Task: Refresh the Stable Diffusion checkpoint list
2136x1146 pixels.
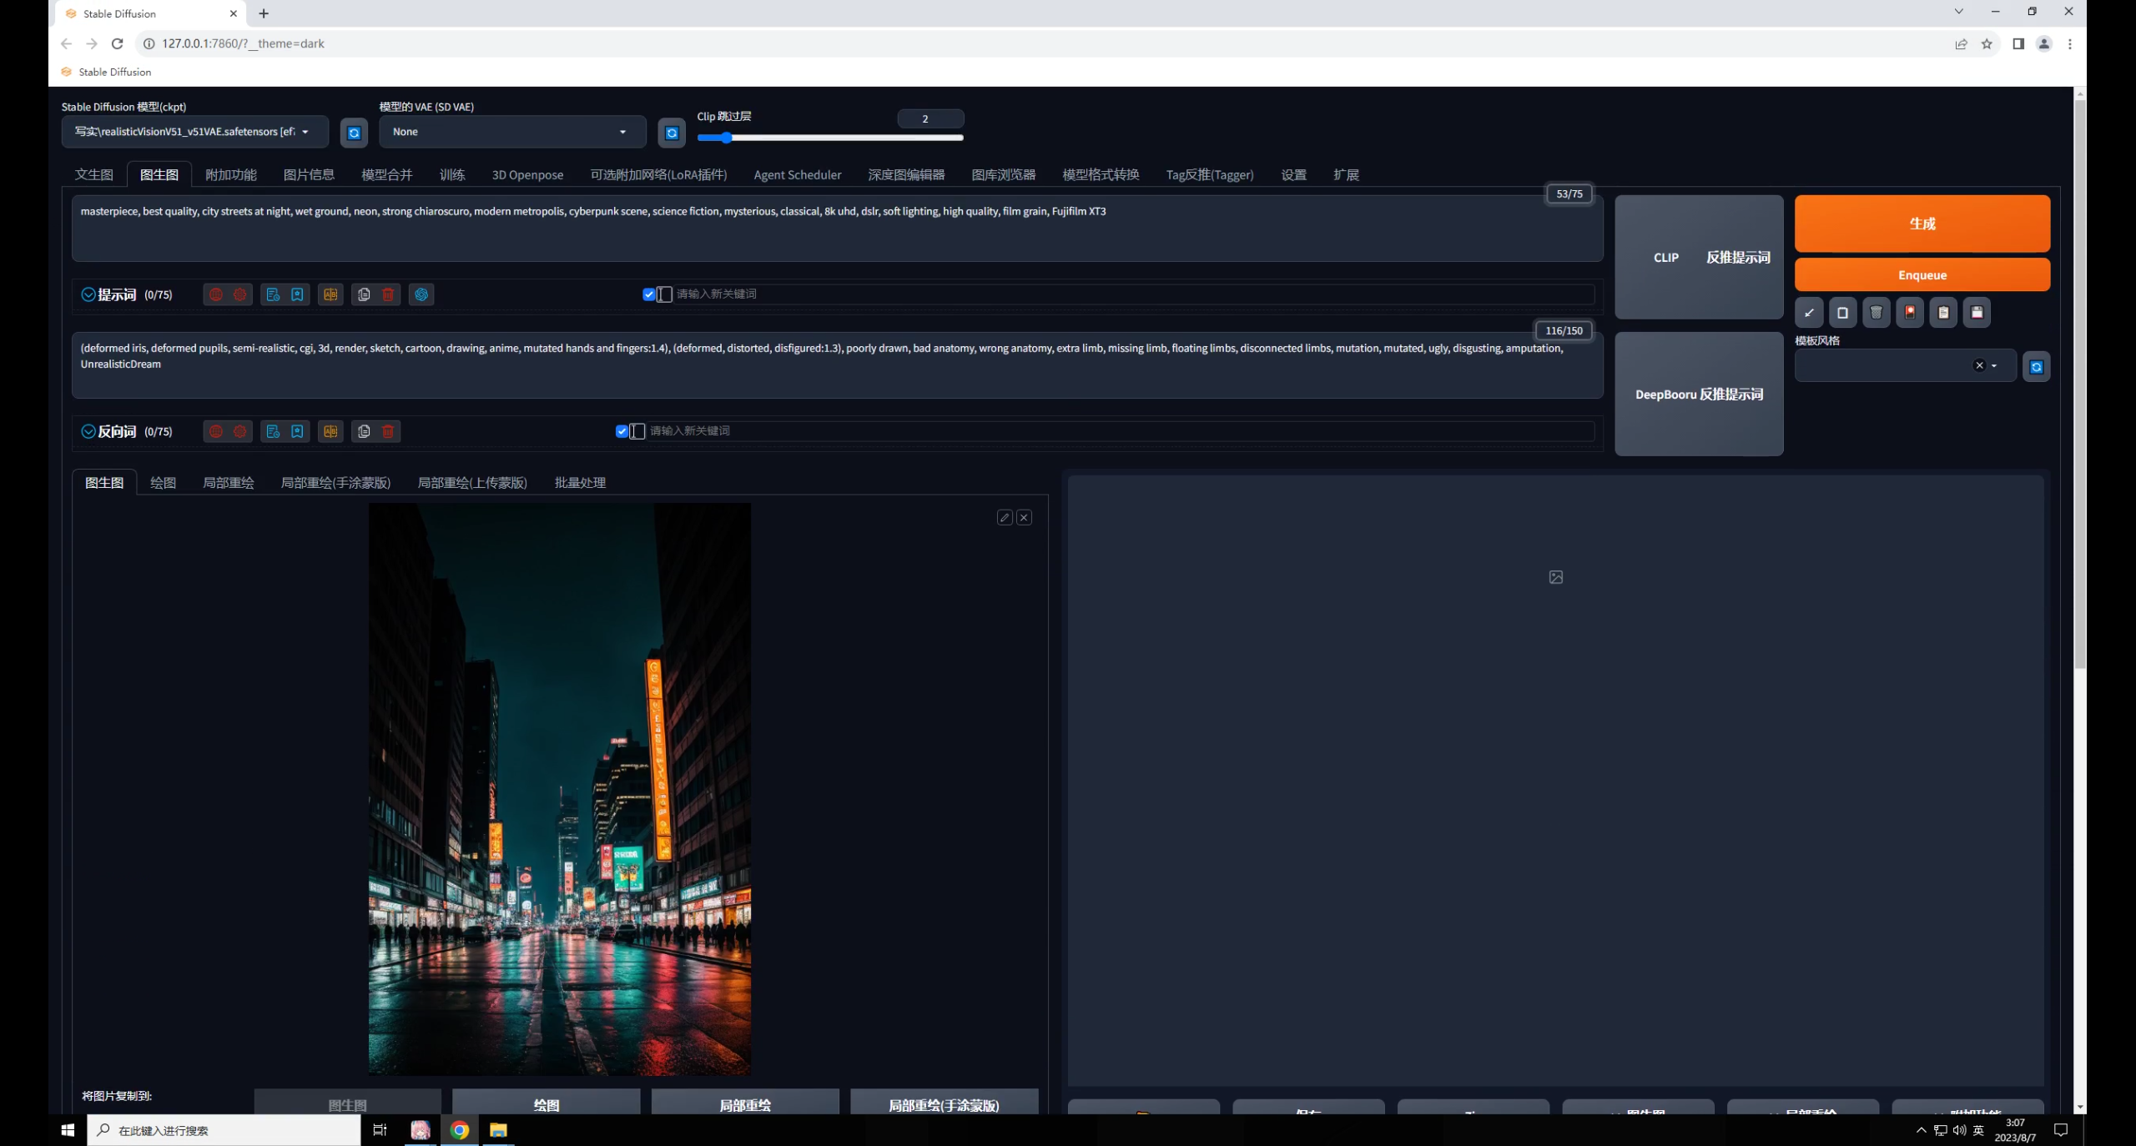Action: click(x=354, y=133)
